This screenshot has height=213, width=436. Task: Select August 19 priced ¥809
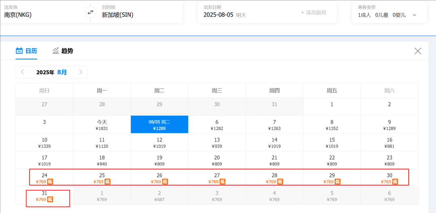[x=159, y=160]
